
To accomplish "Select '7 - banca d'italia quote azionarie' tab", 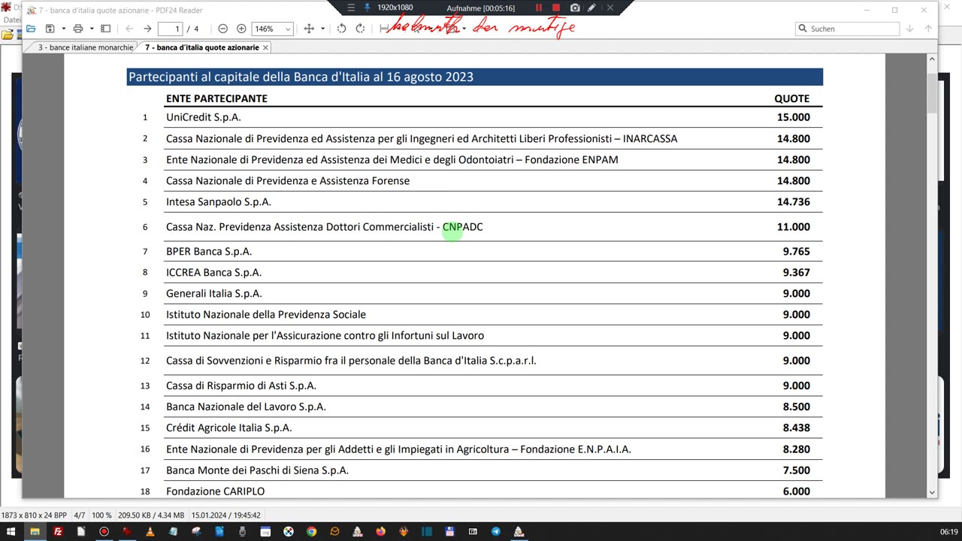I will tap(201, 47).
